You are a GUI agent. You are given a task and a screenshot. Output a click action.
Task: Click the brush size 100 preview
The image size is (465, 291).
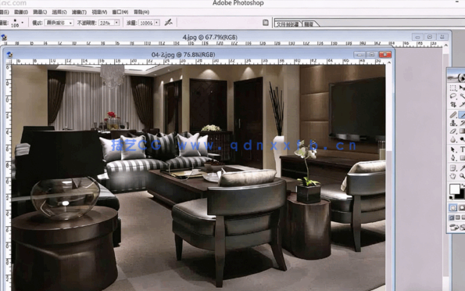[15, 23]
